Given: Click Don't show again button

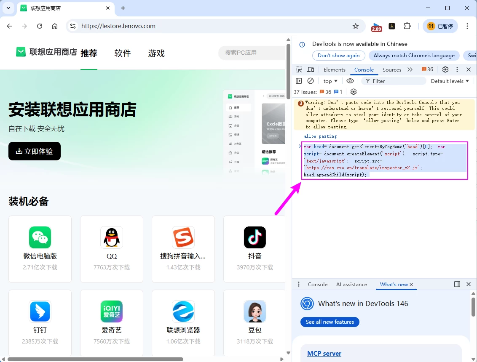Looking at the screenshot, I should pyautogui.click(x=339, y=55).
